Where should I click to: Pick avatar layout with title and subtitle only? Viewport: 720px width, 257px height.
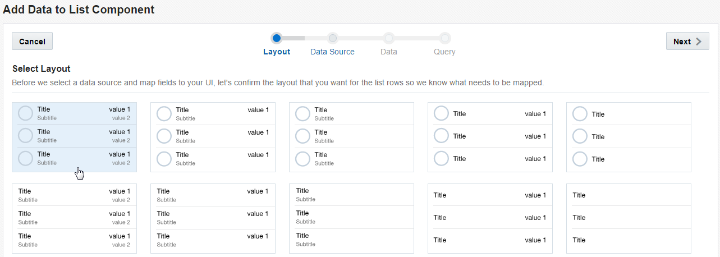351,137
